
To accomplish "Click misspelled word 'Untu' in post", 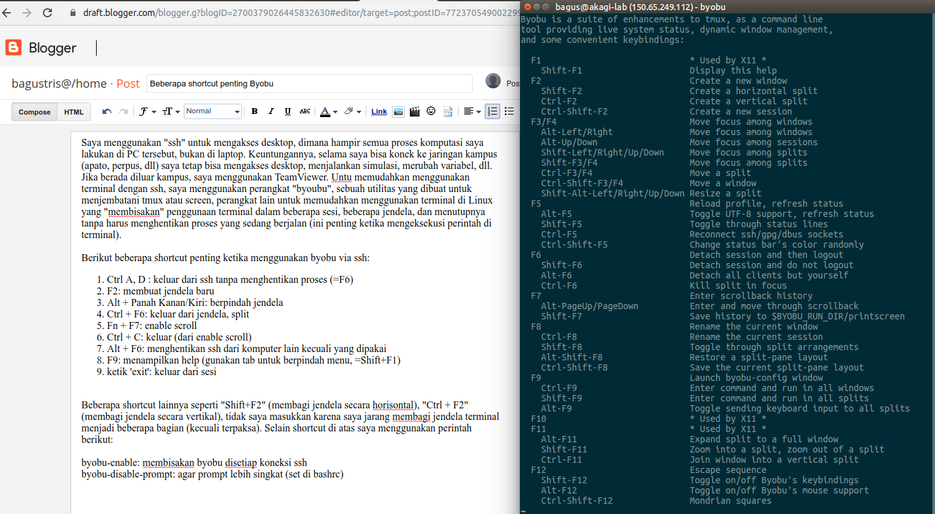I will click(x=341, y=177).
